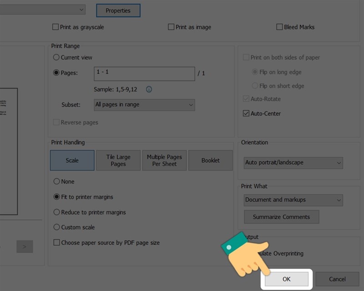Enable Bleed Marks
Viewport: 364px width, 291px height.
[280, 27]
